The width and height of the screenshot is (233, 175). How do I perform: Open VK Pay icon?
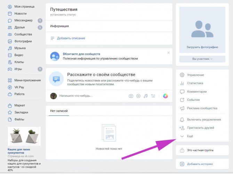(x=10, y=87)
